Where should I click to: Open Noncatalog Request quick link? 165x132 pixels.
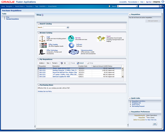click(138, 106)
